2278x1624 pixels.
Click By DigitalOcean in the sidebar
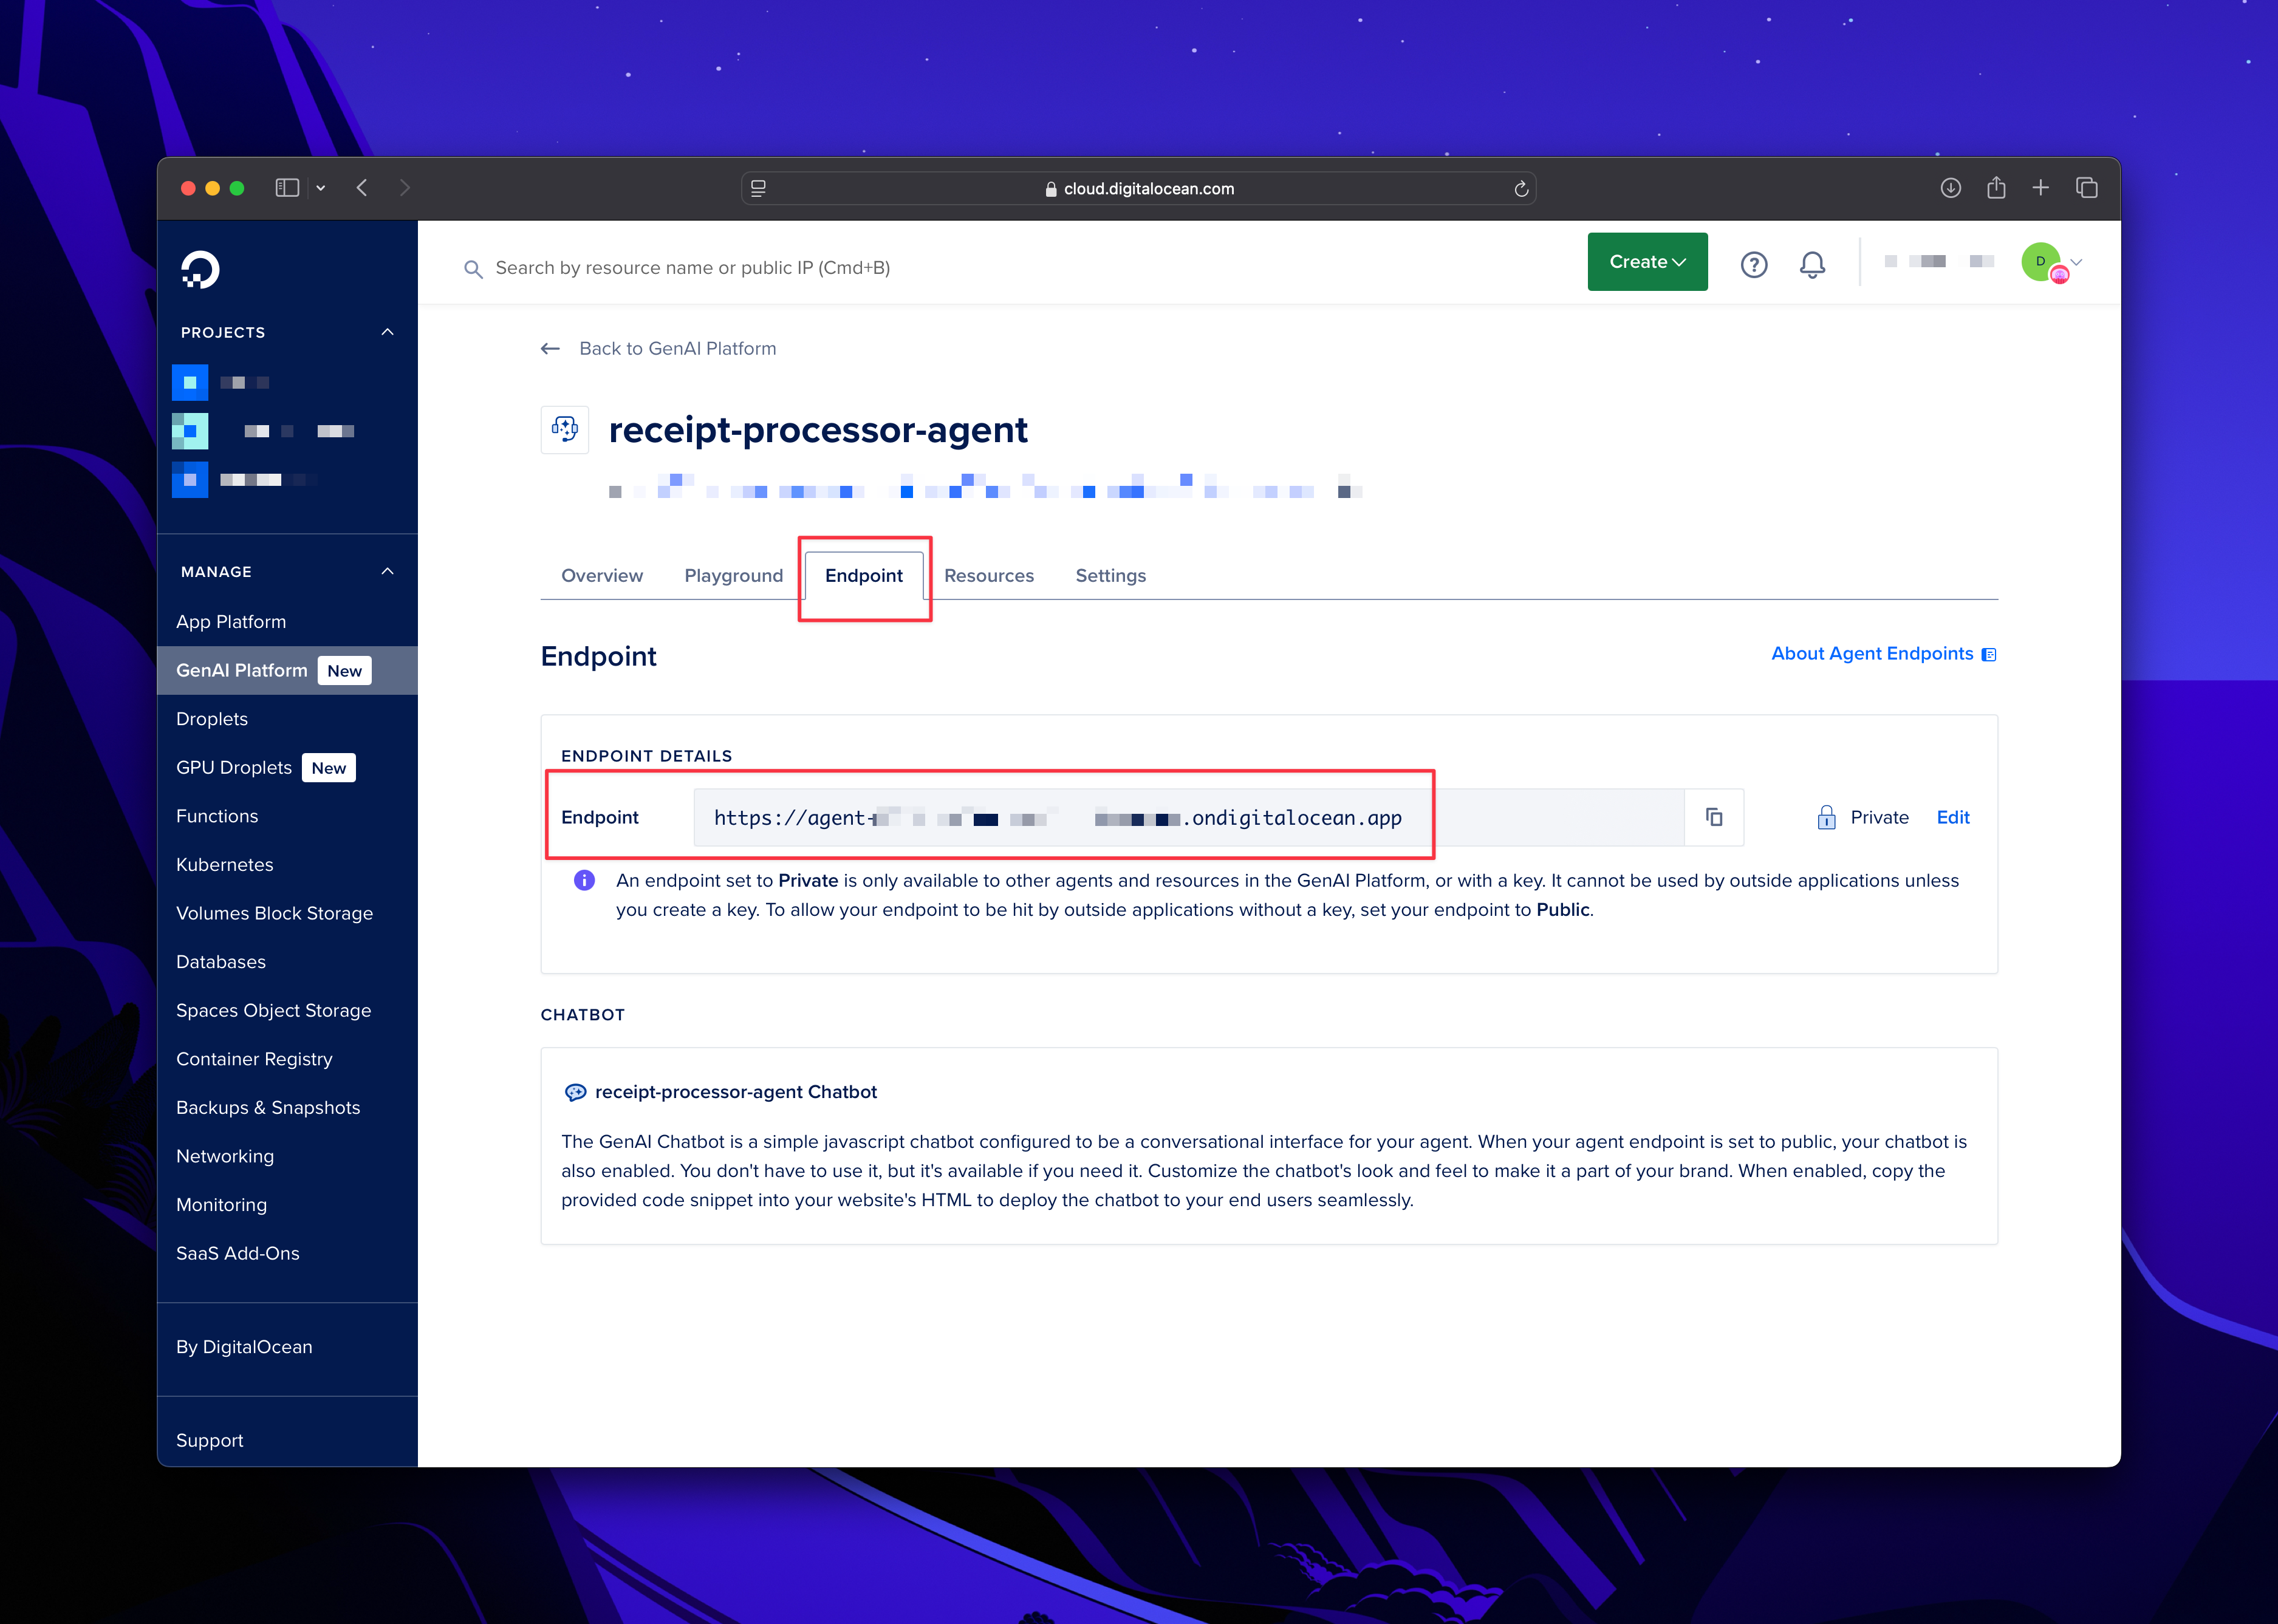[x=244, y=1347]
